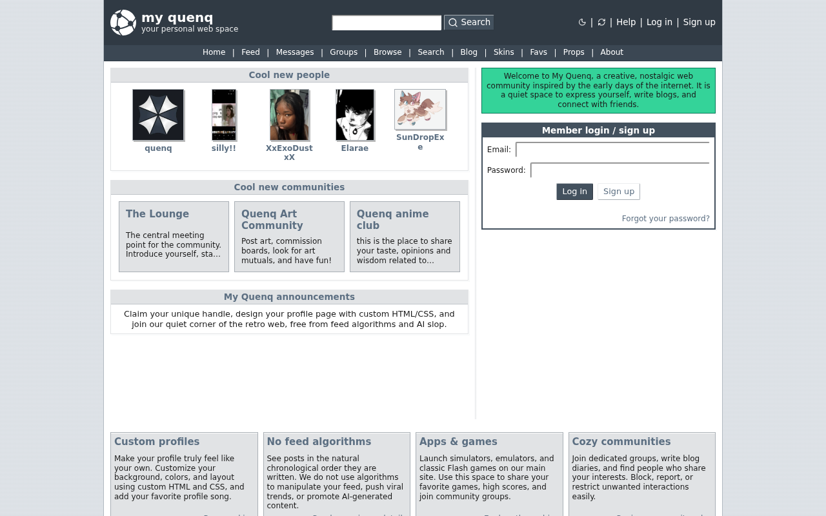
Task: Click the Custom profiles heading
Action: tap(157, 442)
